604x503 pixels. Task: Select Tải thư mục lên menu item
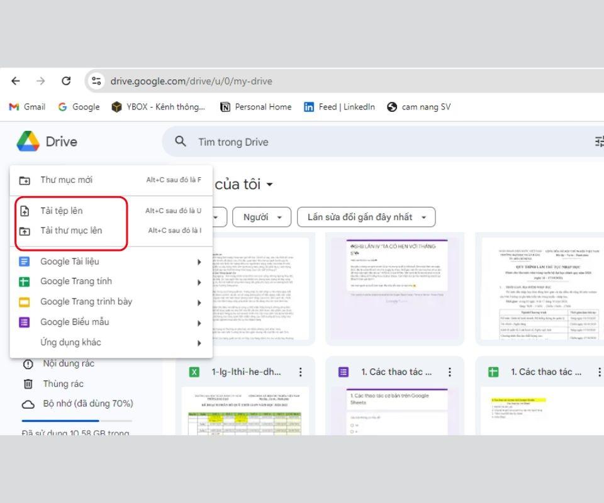coord(71,230)
